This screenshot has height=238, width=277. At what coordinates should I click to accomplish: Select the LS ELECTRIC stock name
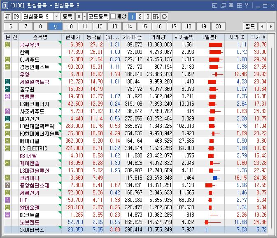click(x=33, y=148)
